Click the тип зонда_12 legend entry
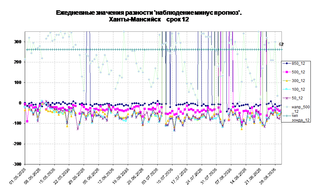Viewport: 314px width, 192px height. 296,118
